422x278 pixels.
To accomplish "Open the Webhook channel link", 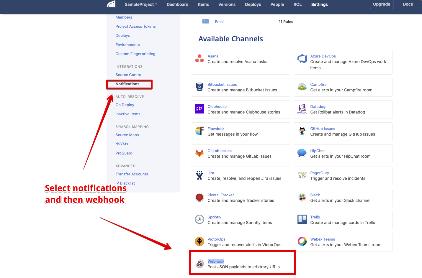I will pos(216,261).
